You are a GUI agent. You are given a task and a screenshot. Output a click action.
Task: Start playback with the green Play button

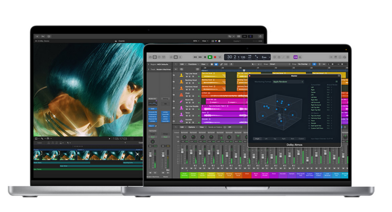coord(210,57)
